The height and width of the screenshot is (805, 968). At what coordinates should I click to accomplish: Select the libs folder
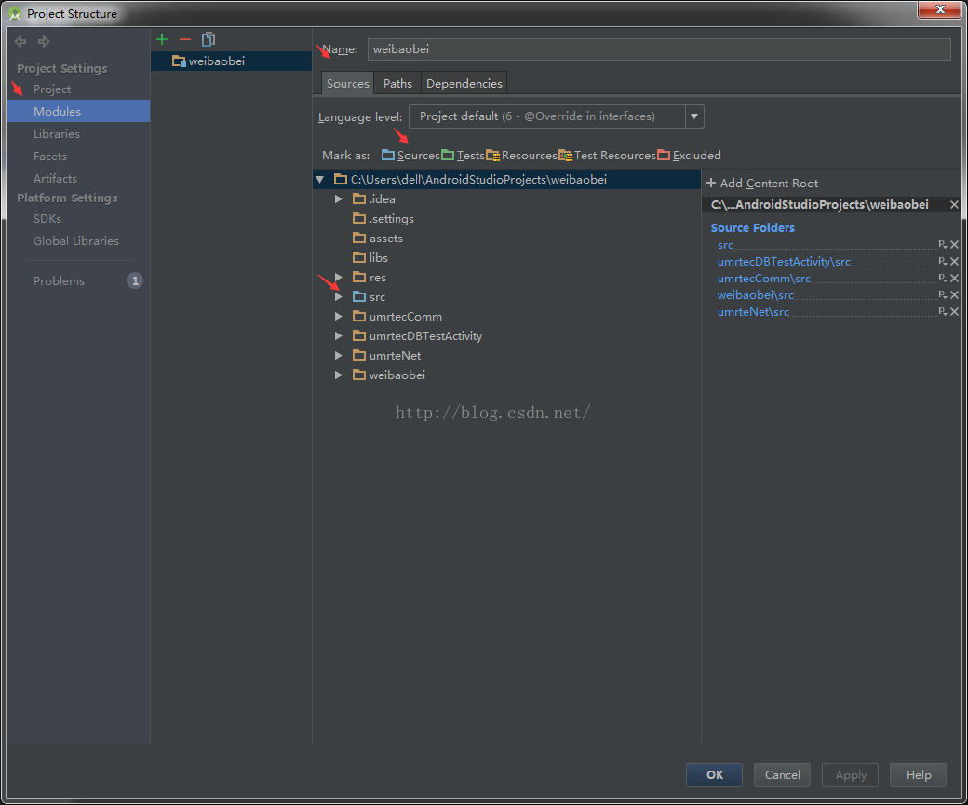point(370,258)
